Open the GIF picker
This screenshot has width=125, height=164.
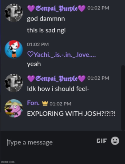[x=101, y=141]
